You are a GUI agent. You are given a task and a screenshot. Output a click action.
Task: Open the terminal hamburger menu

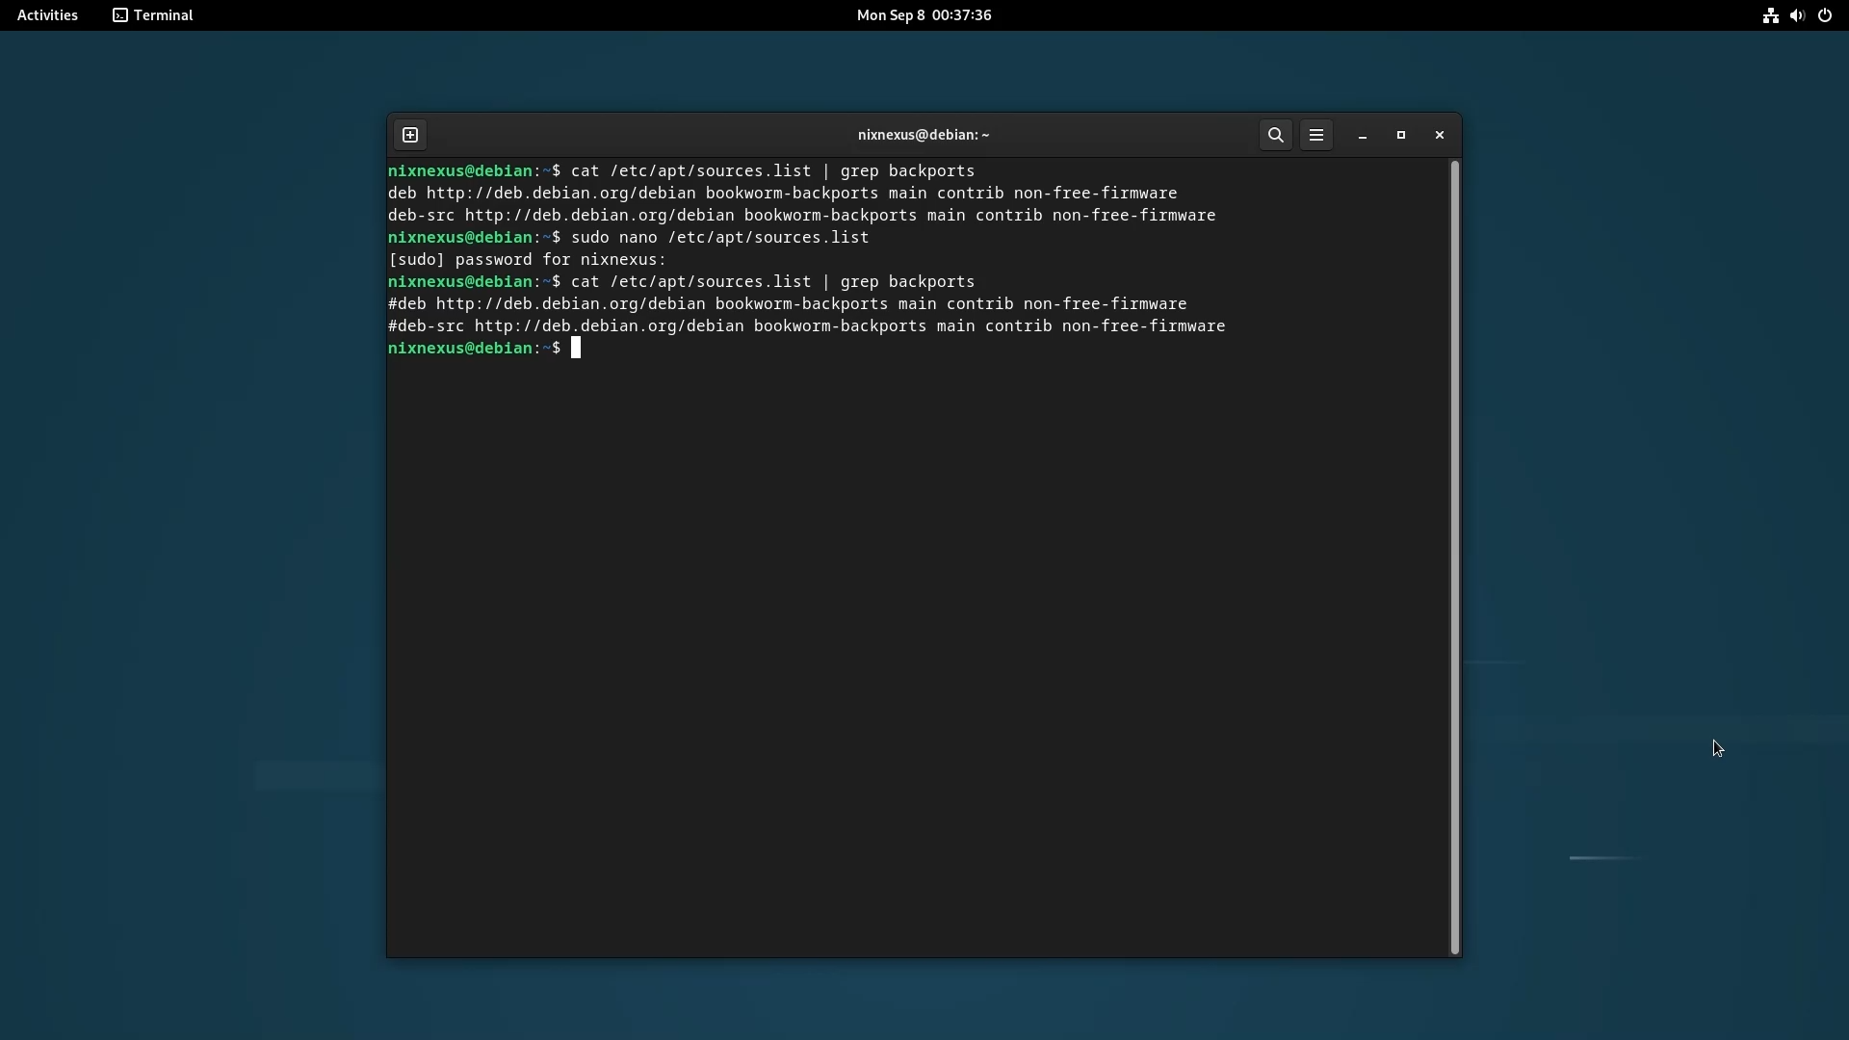[1316, 135]
